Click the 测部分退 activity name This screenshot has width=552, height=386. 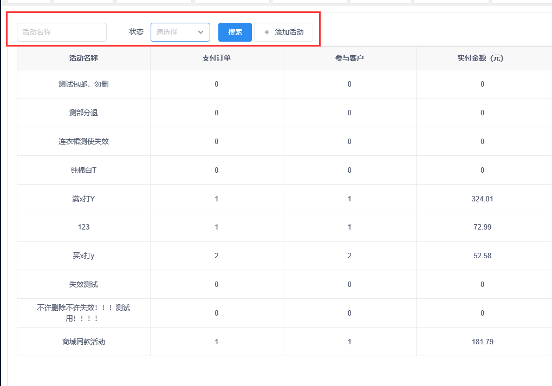pyautogui.click(x=83, y=113)
